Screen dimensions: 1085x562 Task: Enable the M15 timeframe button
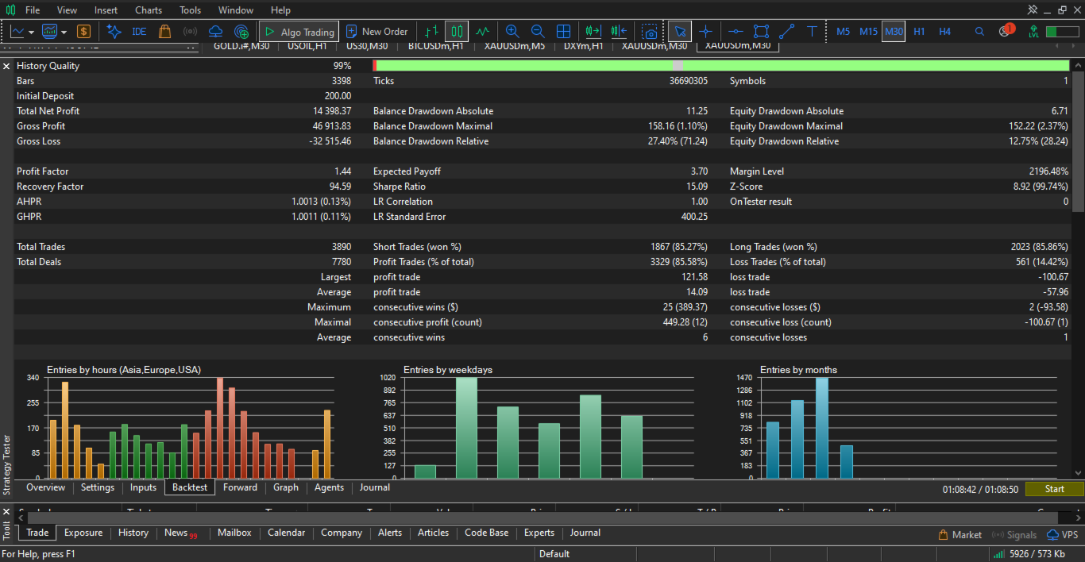pos(868,32)
